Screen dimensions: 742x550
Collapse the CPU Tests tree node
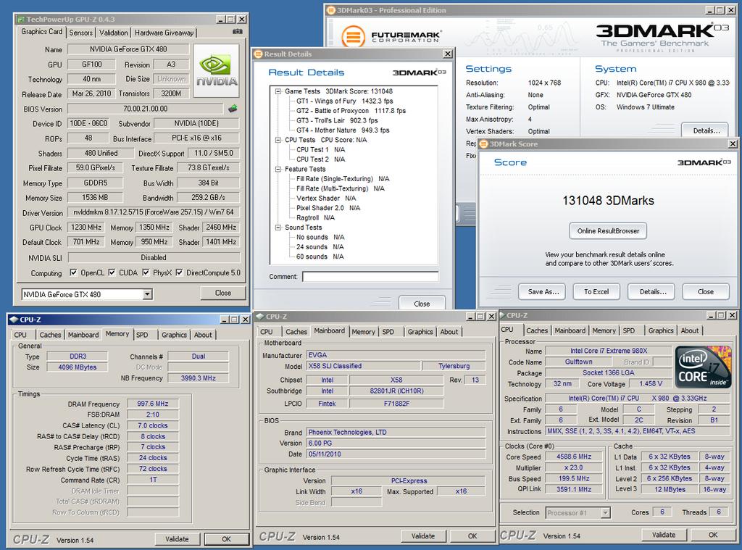coord(278,140)
